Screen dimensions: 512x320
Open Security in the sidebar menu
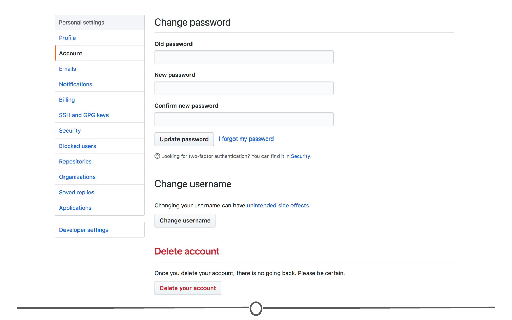(70, 131)
